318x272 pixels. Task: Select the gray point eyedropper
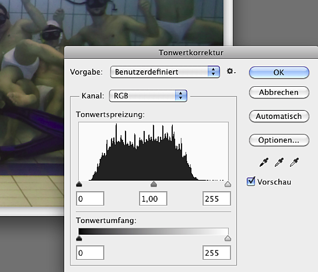(279, 162)
